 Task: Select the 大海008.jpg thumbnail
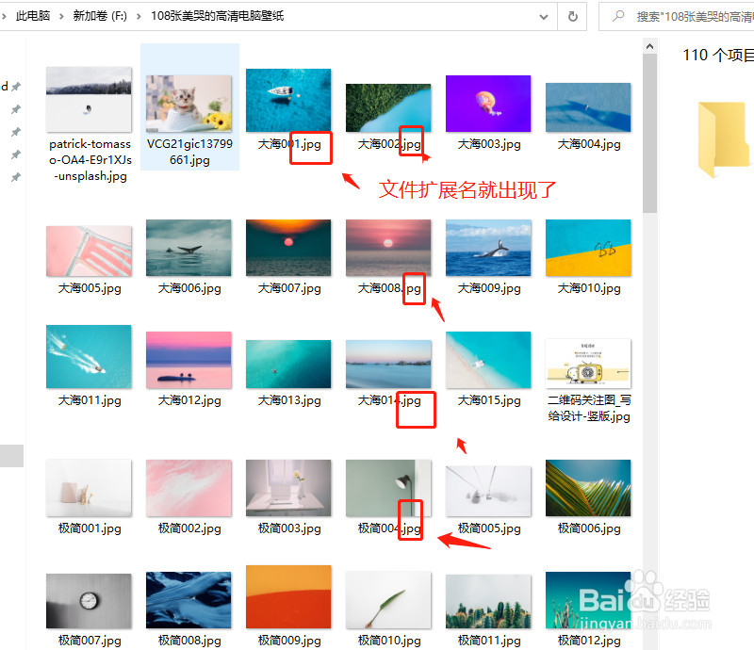click(388, 248)
